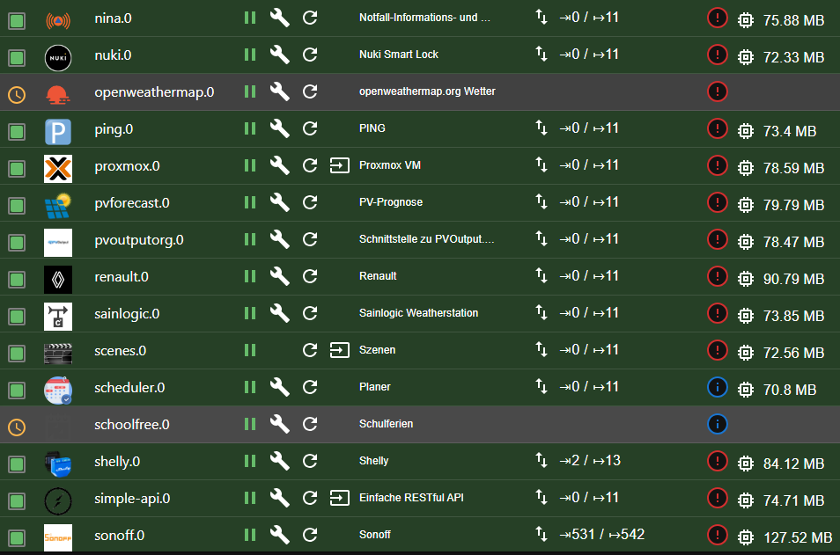
Task: Click green status indicator of sainlogic.0
Action: coord(17,317)
